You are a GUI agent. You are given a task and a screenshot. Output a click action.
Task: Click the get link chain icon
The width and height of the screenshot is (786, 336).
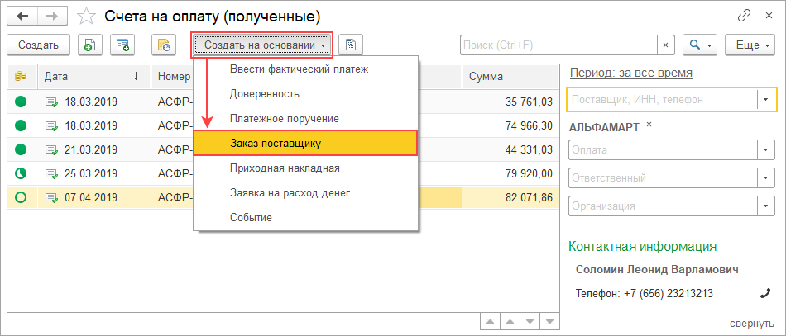(x=721, y=16)
